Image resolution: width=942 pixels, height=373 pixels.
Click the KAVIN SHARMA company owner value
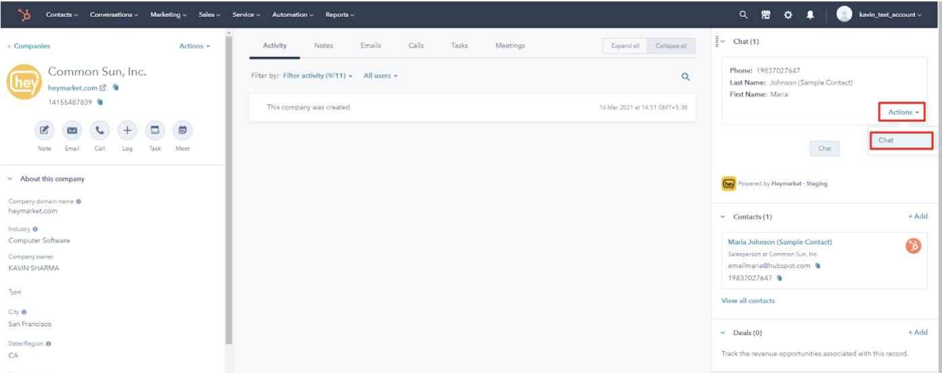(x=34, y=268)
